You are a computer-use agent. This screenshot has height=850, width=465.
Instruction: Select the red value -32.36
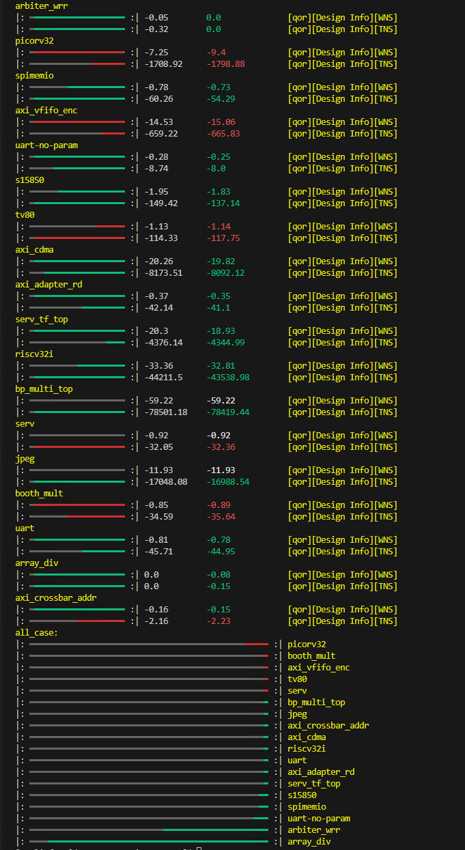(x=221, y=447)
